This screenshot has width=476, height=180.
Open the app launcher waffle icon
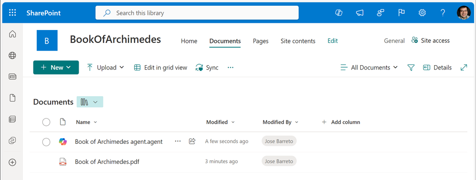click(12, 13)
